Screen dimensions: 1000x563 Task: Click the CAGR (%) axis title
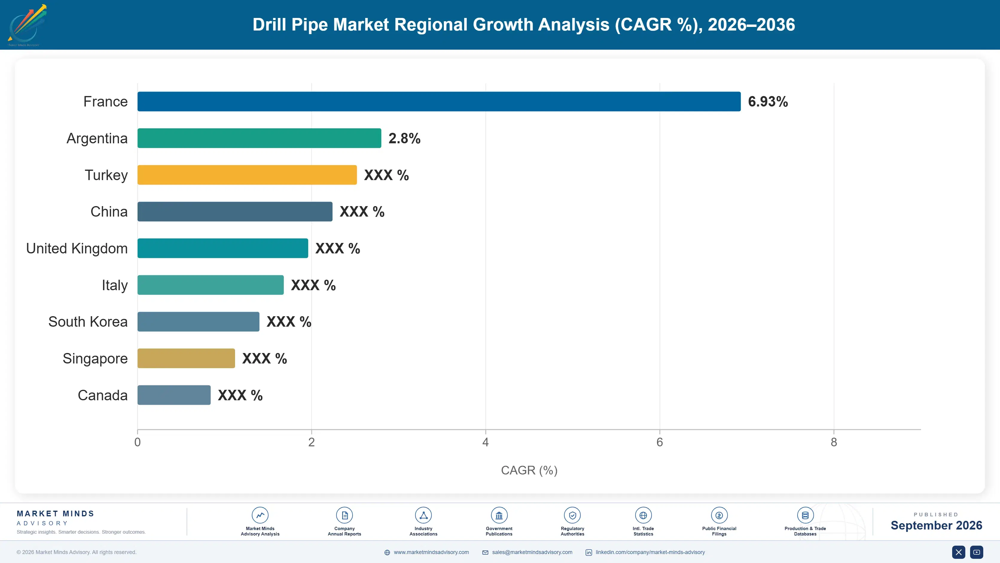coord(529,470)
